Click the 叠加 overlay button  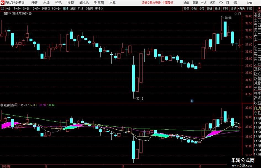[194, 9]
